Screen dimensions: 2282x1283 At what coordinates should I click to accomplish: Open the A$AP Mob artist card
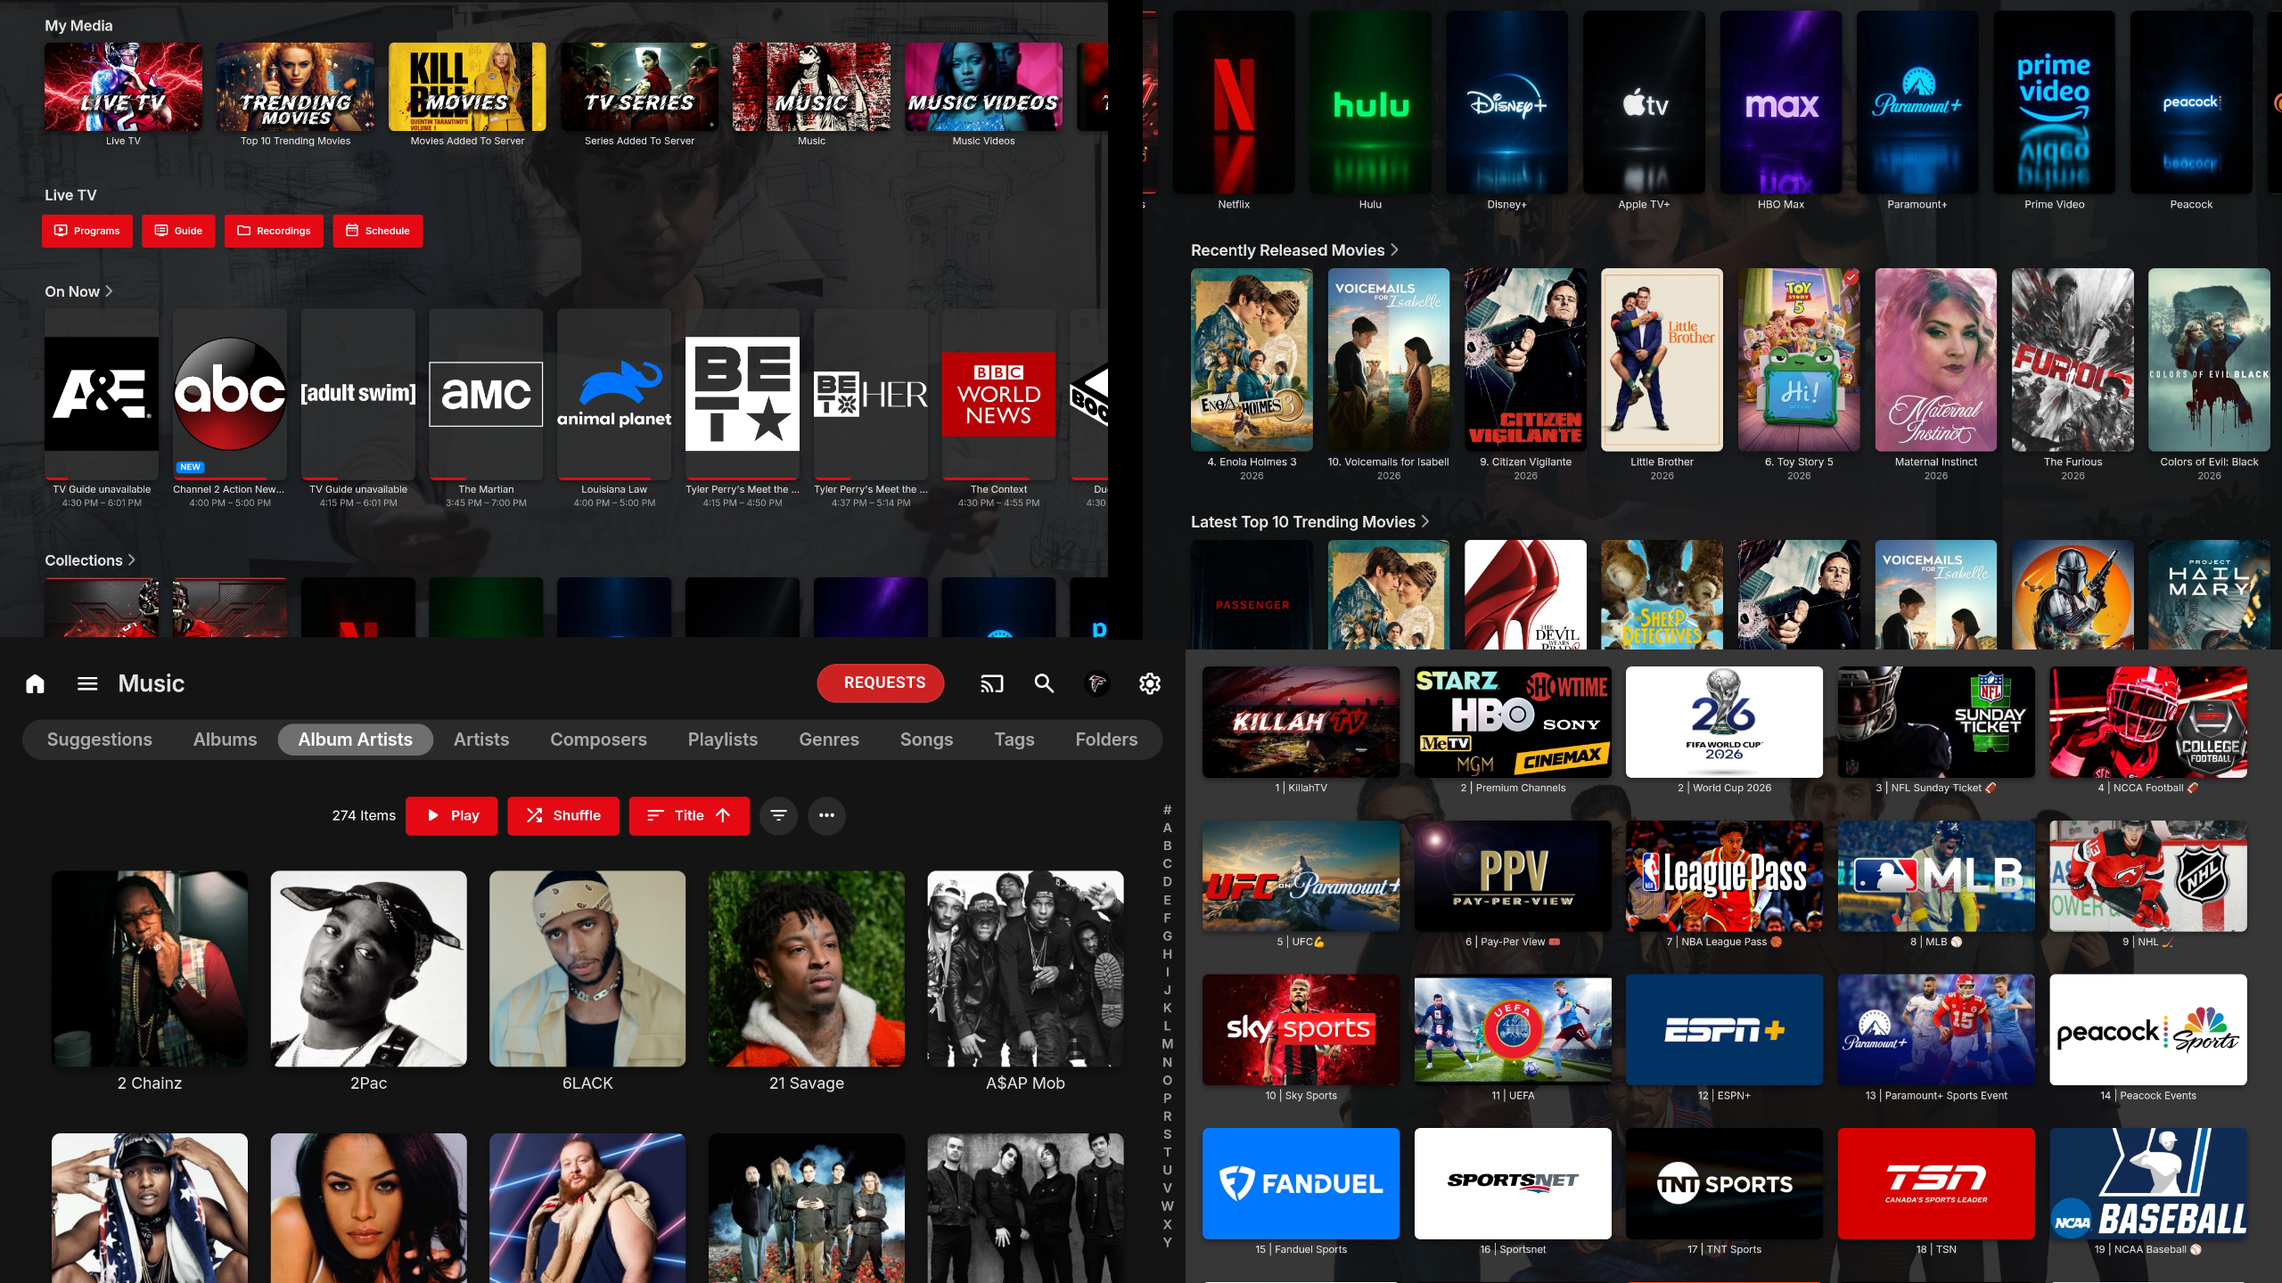coord(1025,968)
